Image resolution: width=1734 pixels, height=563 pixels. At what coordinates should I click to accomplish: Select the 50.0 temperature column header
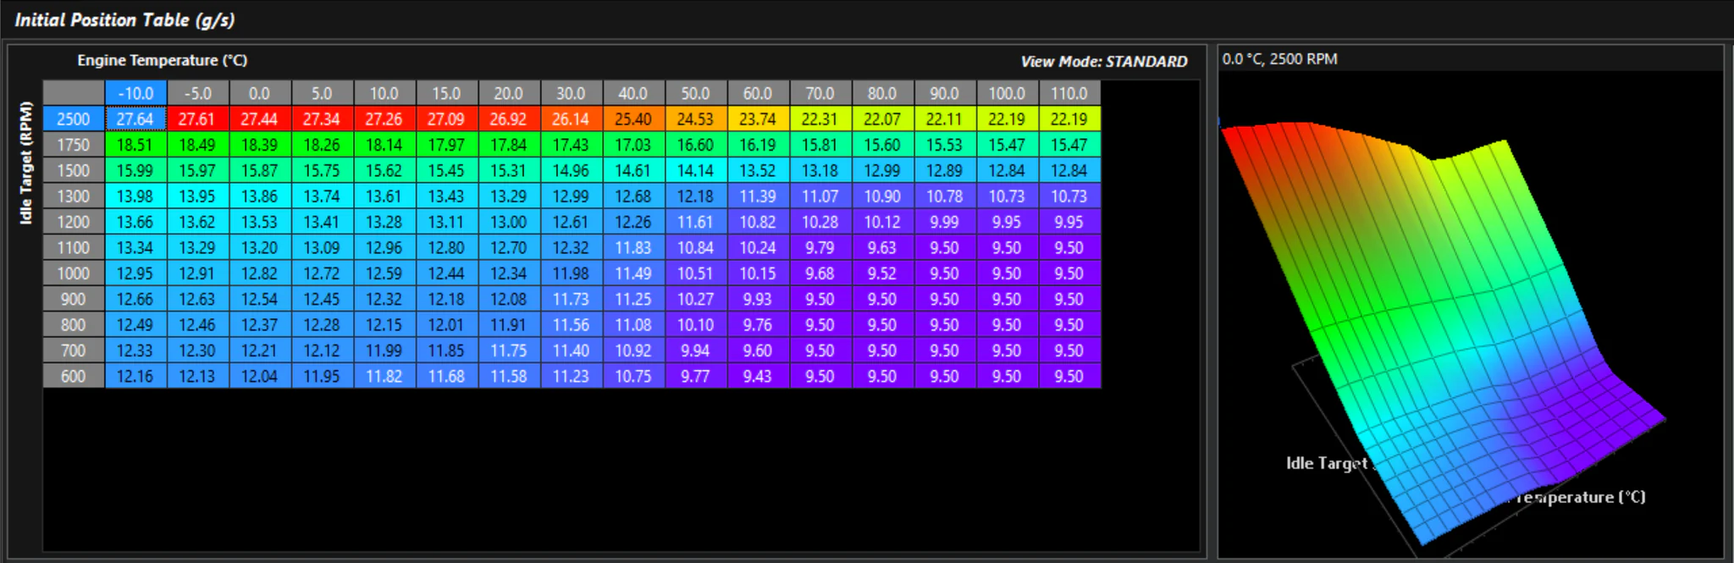click(x=696, y=93)
